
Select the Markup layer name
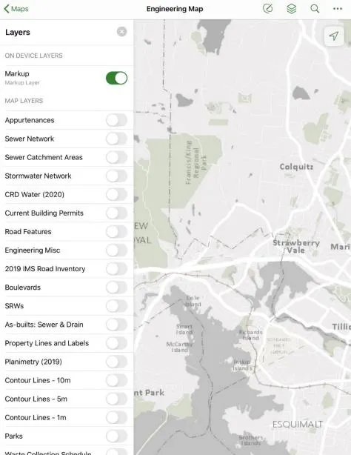[x=17, y=73]
